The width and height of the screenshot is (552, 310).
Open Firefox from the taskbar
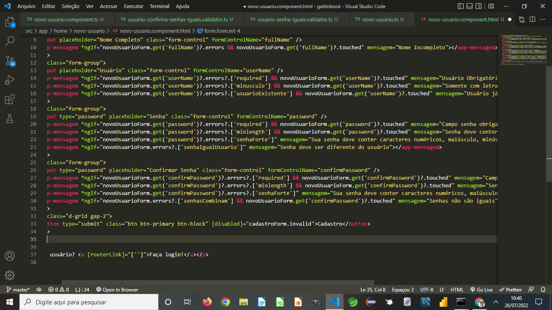pyautogui.click(x=207, y=302)
